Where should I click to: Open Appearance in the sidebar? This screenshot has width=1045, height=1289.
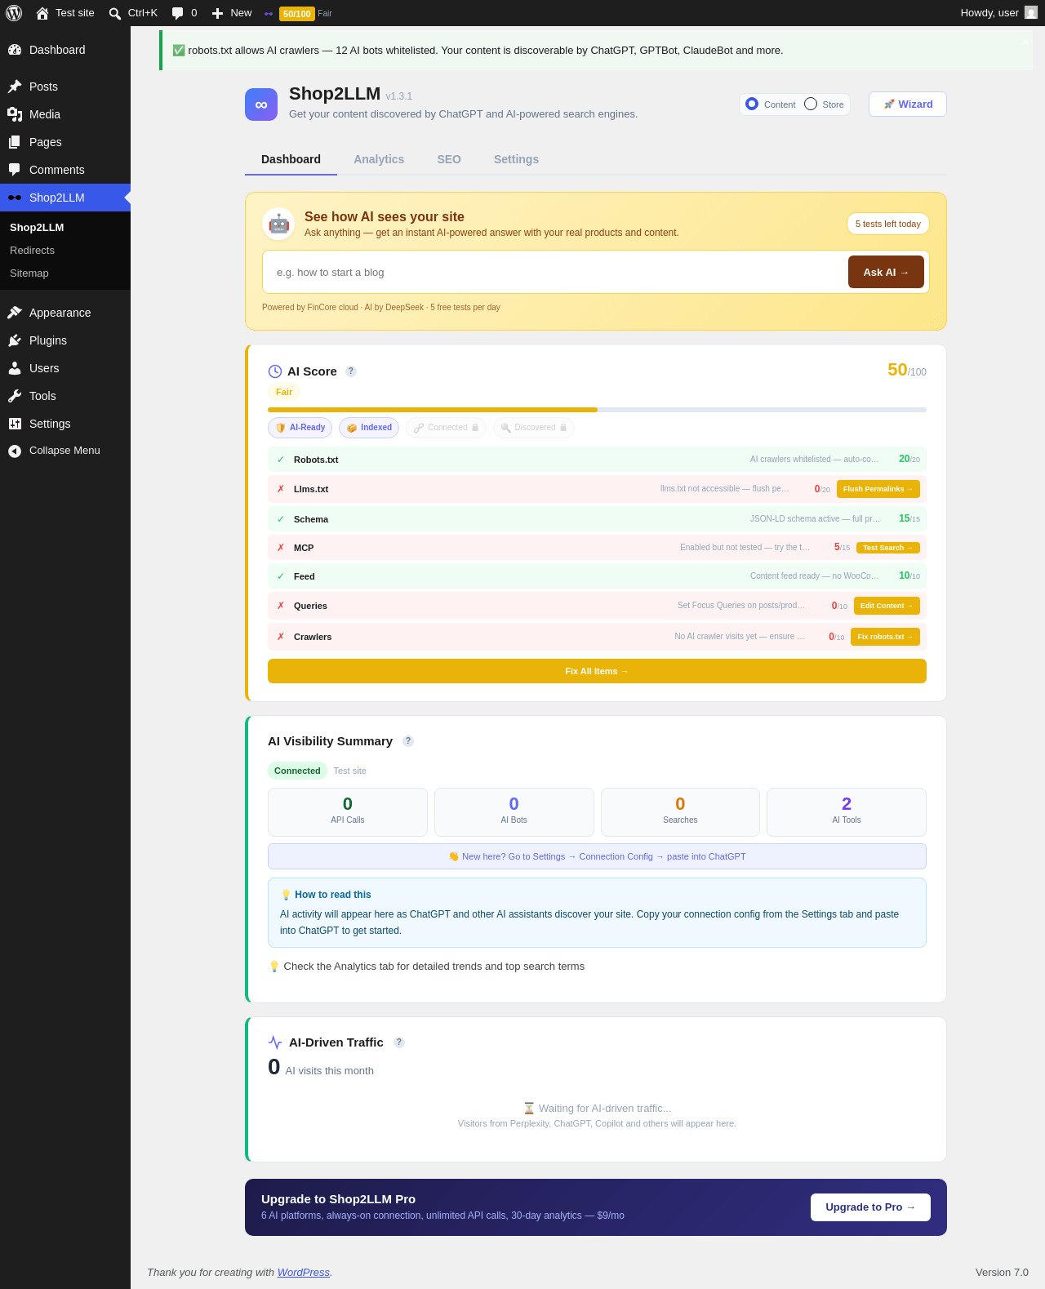pos(65,313)
